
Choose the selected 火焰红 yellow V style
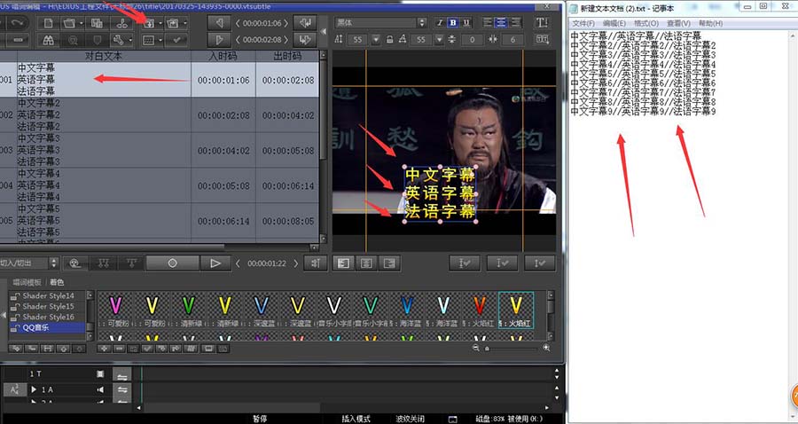click(515, 310)
